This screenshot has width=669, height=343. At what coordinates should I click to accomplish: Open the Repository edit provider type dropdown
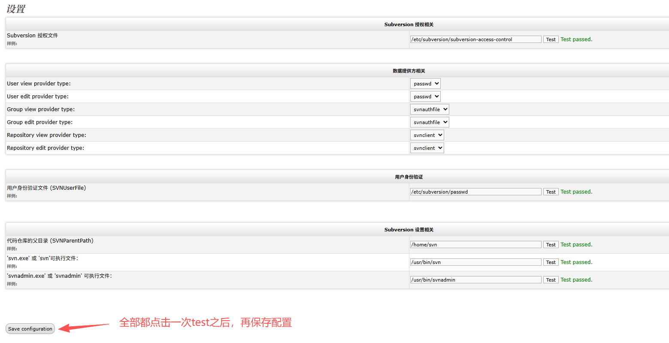coord(427,148)
